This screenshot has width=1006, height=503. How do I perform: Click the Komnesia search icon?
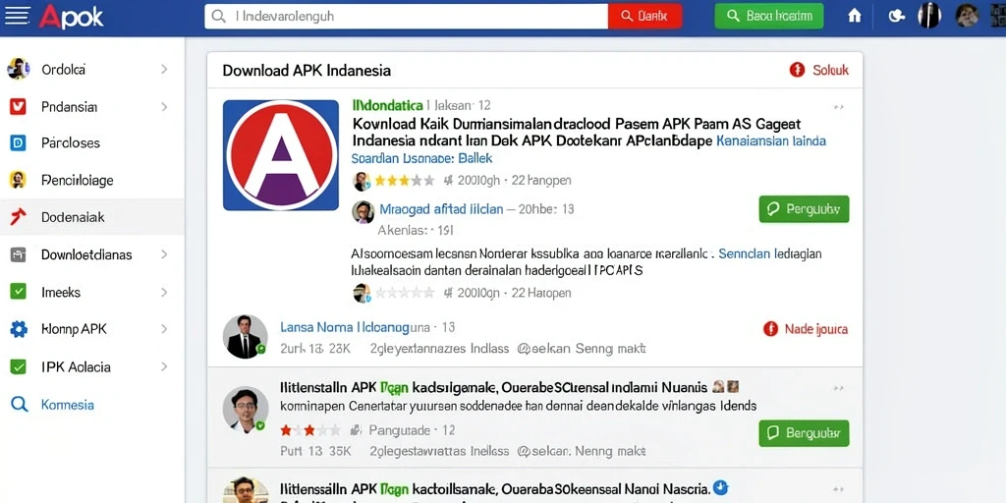point(20,404)
